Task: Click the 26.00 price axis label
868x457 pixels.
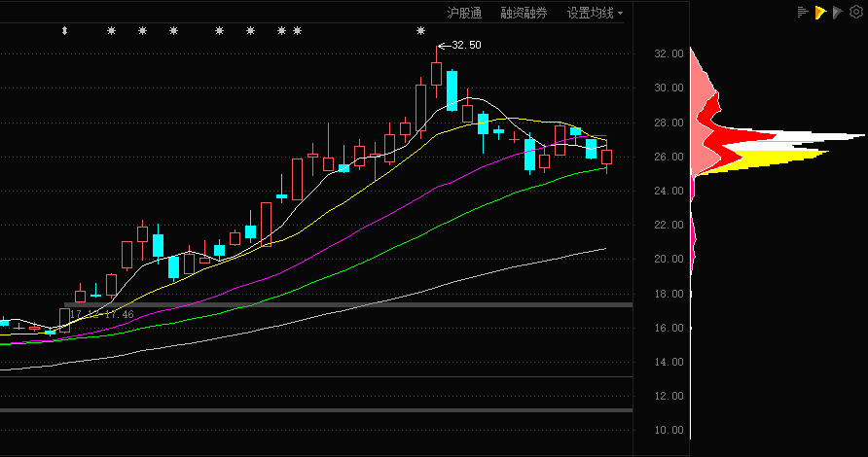Action: point(669,157)
